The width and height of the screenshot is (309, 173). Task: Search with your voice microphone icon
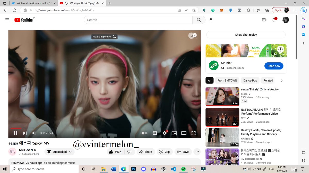pos(211,20)
